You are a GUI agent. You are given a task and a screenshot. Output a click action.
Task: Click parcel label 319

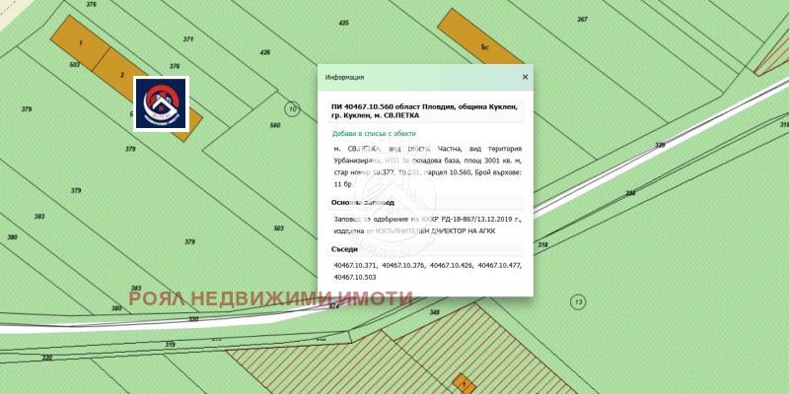click(x=170, y=344)
